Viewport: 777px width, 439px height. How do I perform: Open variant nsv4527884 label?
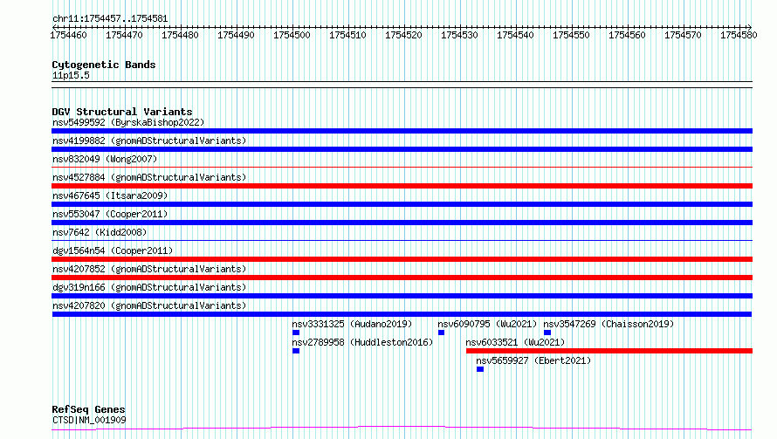point(149,177)
